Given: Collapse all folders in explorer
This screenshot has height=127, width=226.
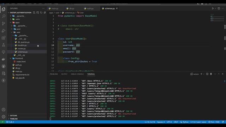Looking at the screenshot, I should [x=45, y=13].
